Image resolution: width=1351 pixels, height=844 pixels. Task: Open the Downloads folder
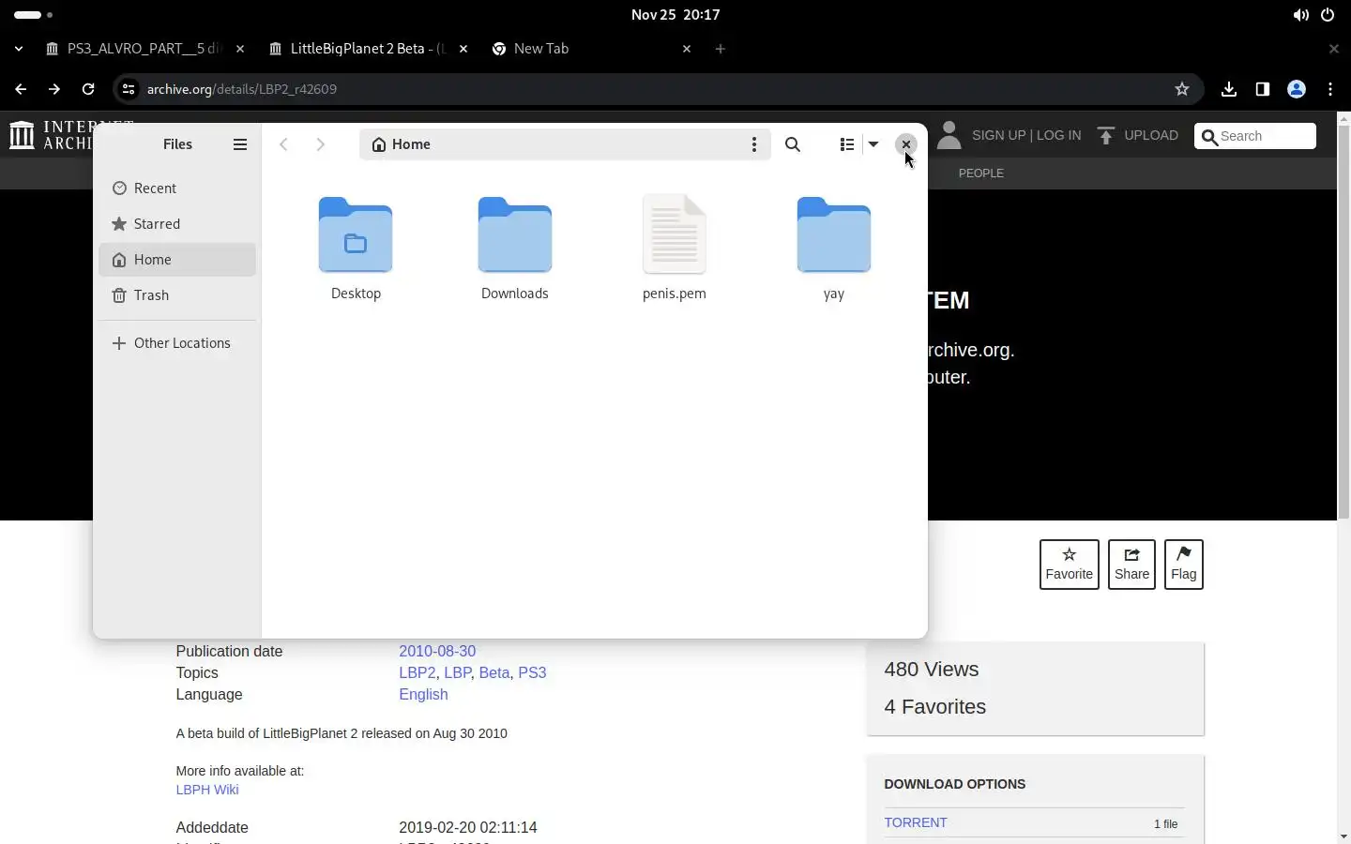point(515,249)
